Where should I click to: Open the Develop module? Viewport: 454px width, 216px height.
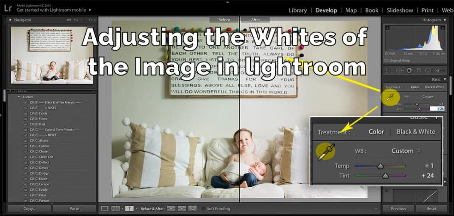326,11
